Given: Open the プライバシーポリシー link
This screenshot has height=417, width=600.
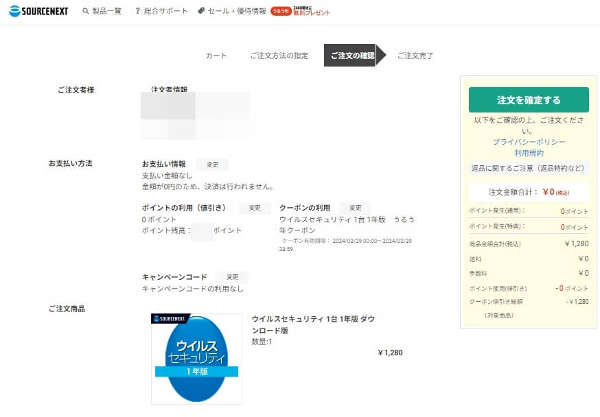Looking at the screenshot, I should [x=529, y=142].
